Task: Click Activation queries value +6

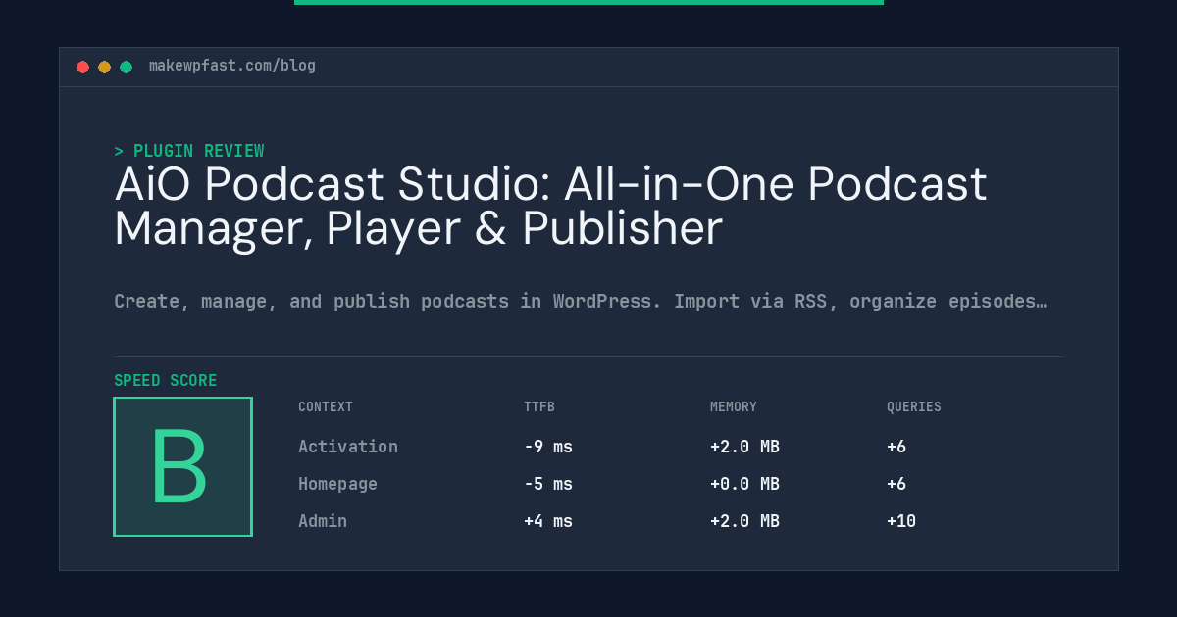Action: [x=896, y=447]
